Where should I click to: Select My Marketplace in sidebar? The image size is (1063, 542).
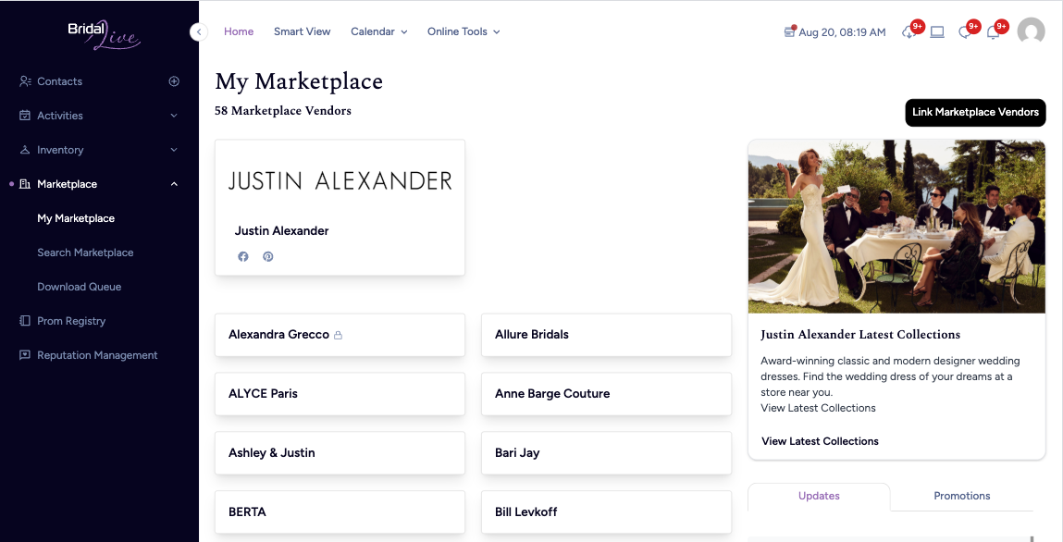(76, 218)
